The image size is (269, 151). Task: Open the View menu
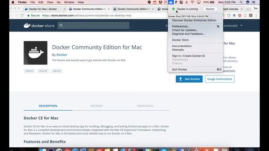pos(50,2)
